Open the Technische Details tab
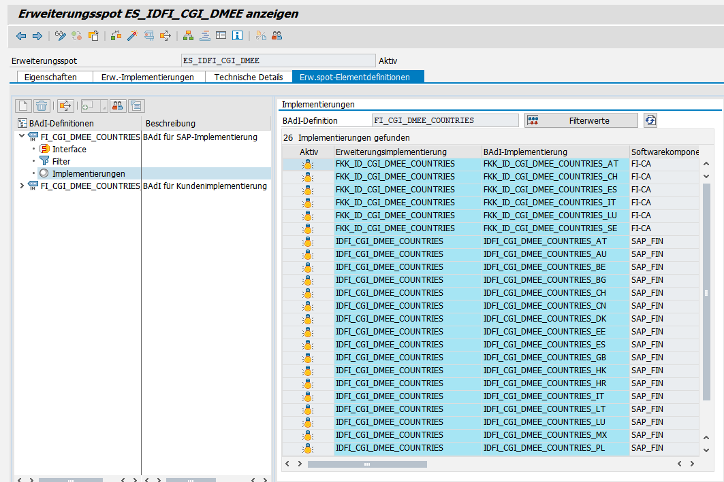Image resolution: width=724 pixels, height=482 pixels. [x=249, y=77]
